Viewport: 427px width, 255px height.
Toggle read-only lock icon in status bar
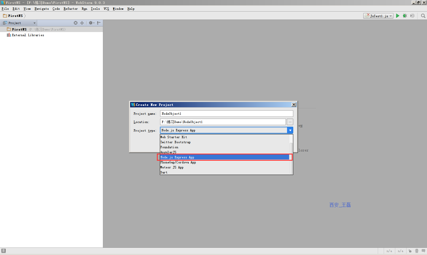[410, 251]
